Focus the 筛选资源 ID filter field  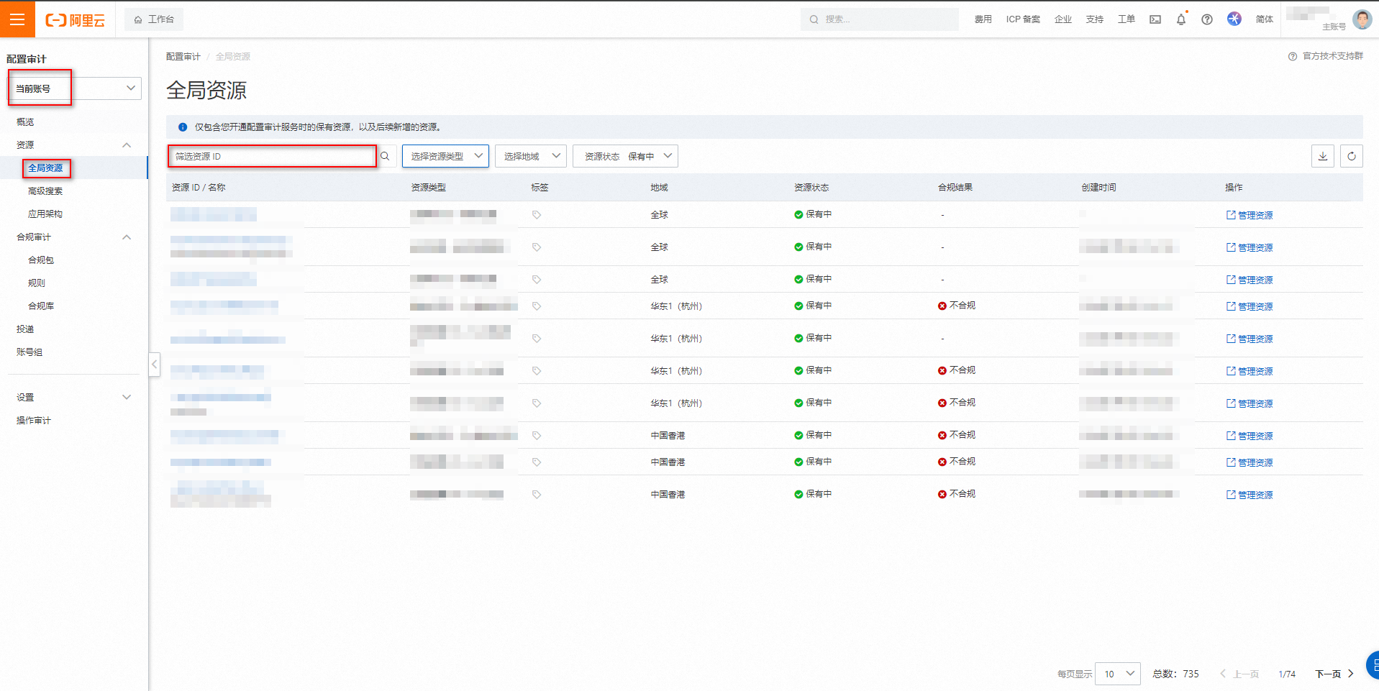pos(272,156)
